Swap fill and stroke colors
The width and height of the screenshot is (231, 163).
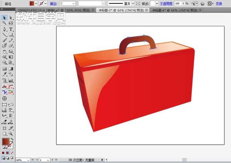pyautogui.click(x=12, y=139)
